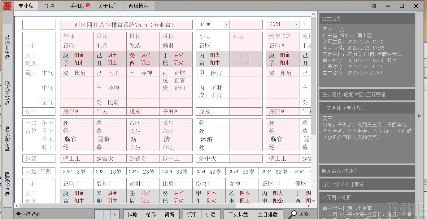Toggle 显示长生盘 in the left sidebar
Viewport: 427px width, 219px height.
[x=7, y=47]
